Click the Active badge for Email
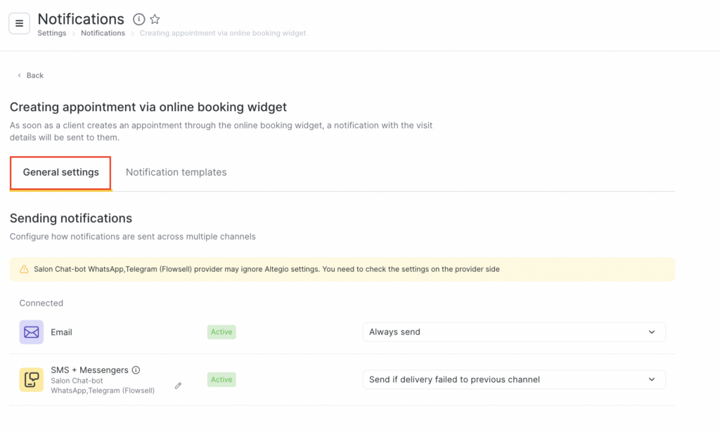This screenshot has height=432, width=720. pos(221,332)
